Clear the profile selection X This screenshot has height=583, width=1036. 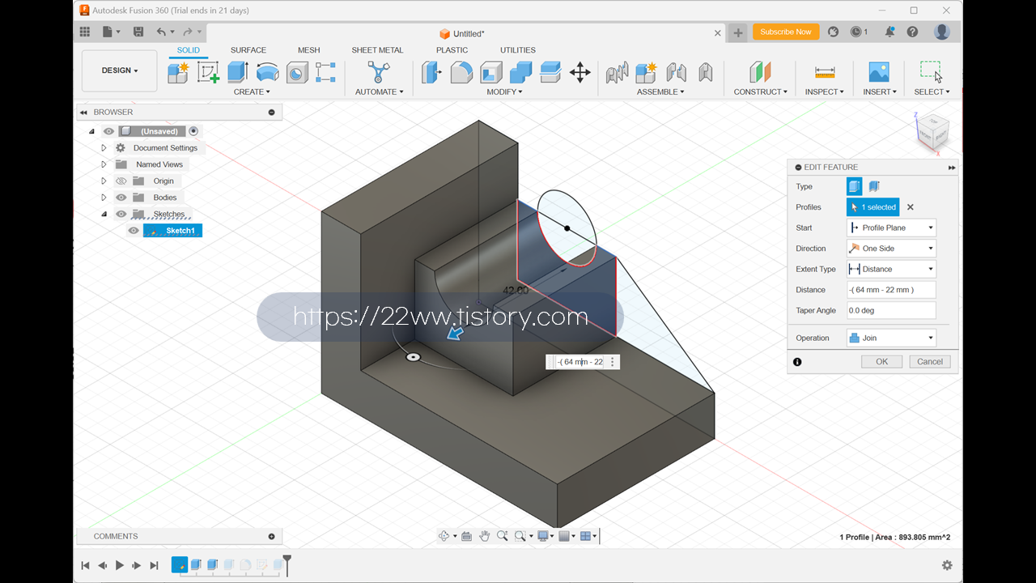coord(910,207)
